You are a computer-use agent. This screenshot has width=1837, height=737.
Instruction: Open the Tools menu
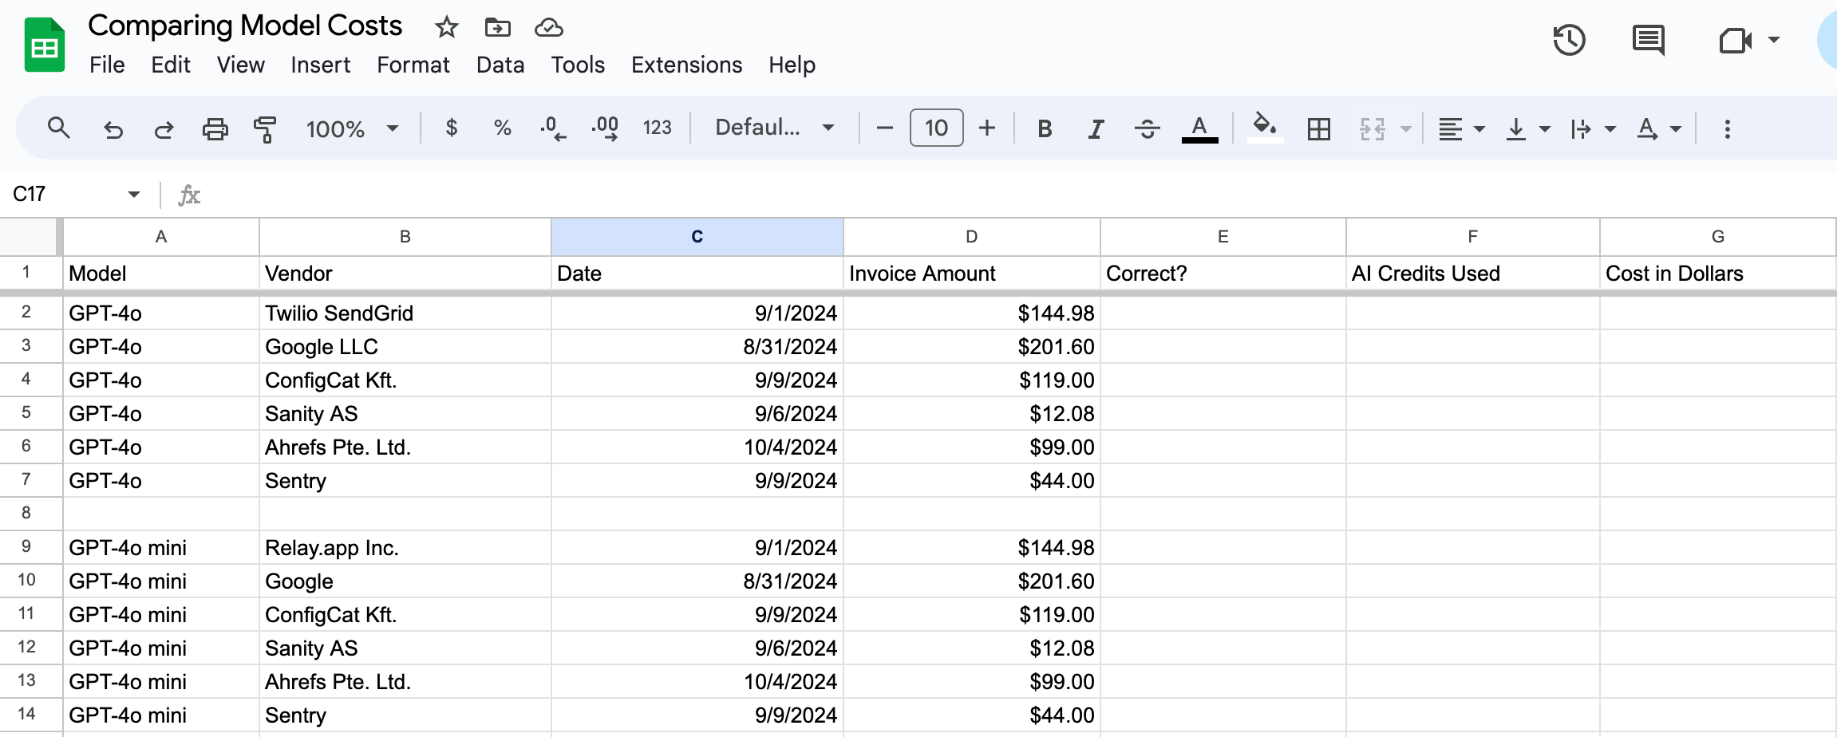tap(578, 65)
